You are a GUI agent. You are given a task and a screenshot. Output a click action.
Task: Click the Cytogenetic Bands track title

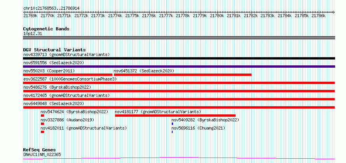coord(46,29)
